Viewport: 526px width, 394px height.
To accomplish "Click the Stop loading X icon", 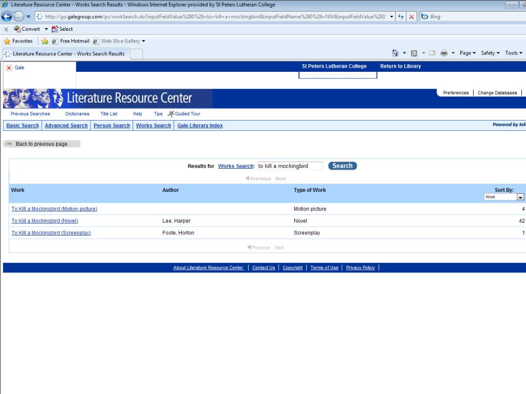I will click(411, 16).
